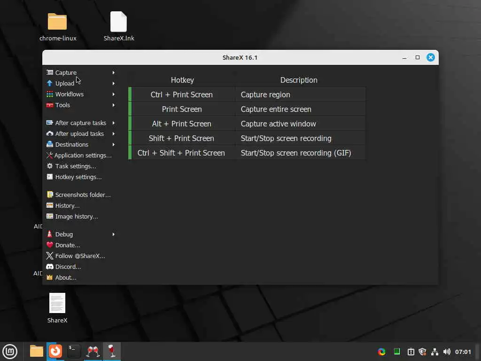Open the Follow @ShareX link
Viewport: 481px width, 361px height.
(81, 256)
